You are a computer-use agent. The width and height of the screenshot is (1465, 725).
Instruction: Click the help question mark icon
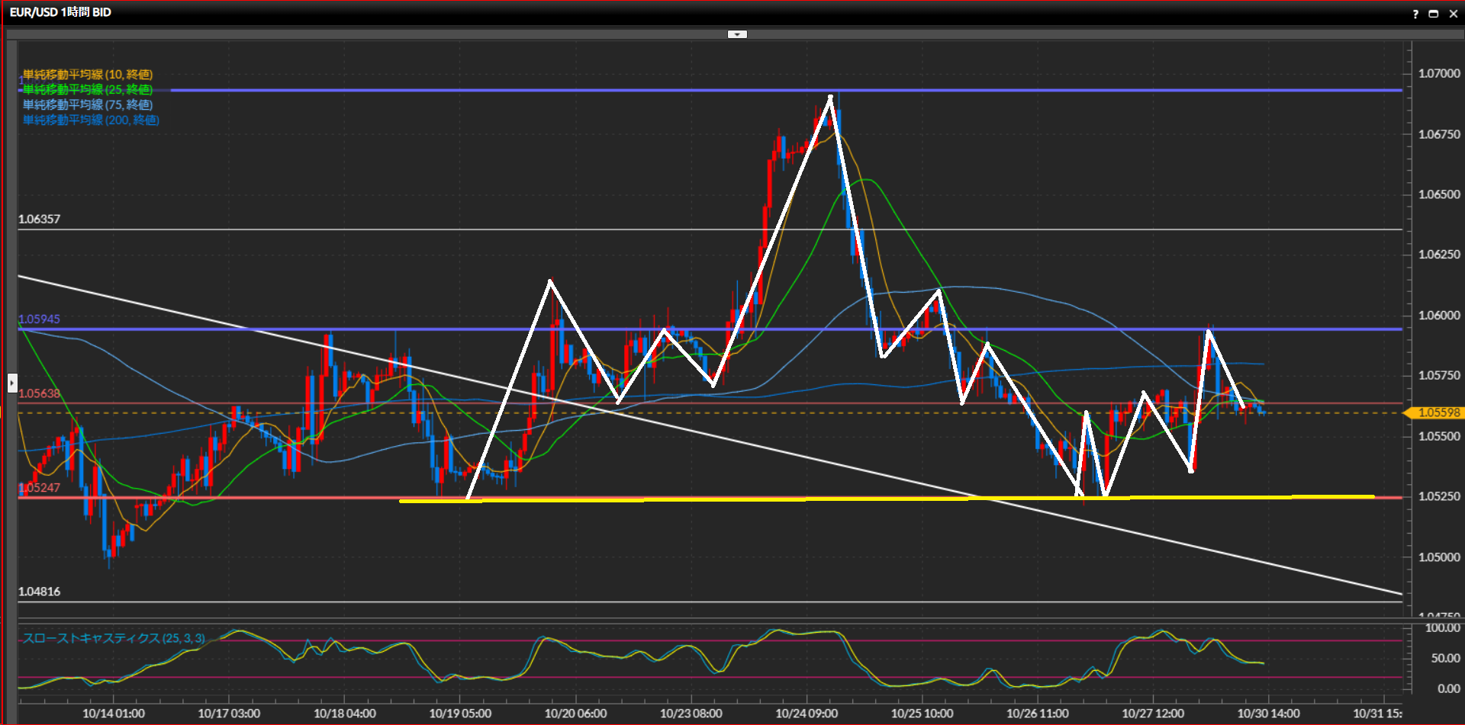1415,14
